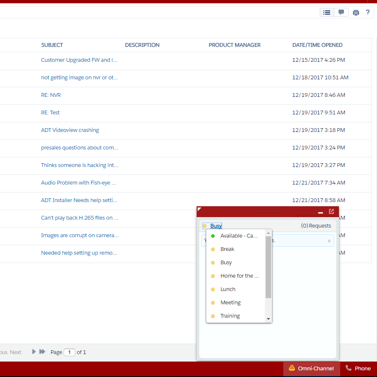Switch to list view icon
The height and width of the screenshot is (377, 377).
(327, 13)
